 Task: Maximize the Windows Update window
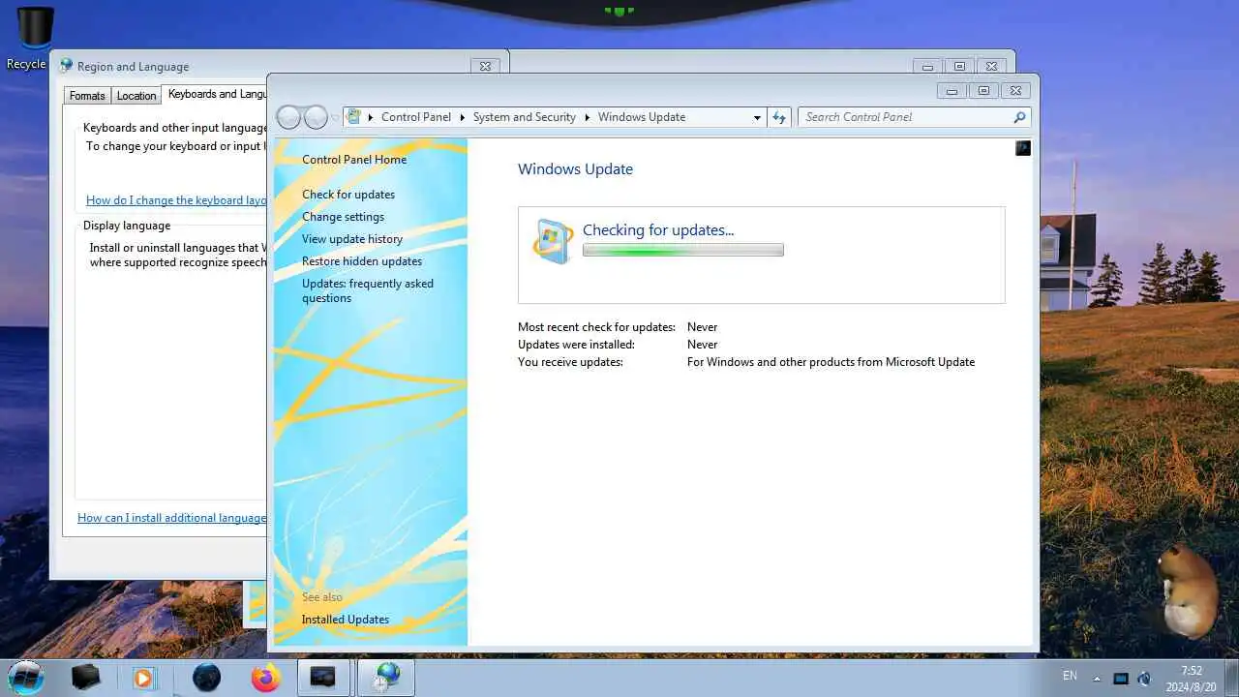[x=983, y=91]
